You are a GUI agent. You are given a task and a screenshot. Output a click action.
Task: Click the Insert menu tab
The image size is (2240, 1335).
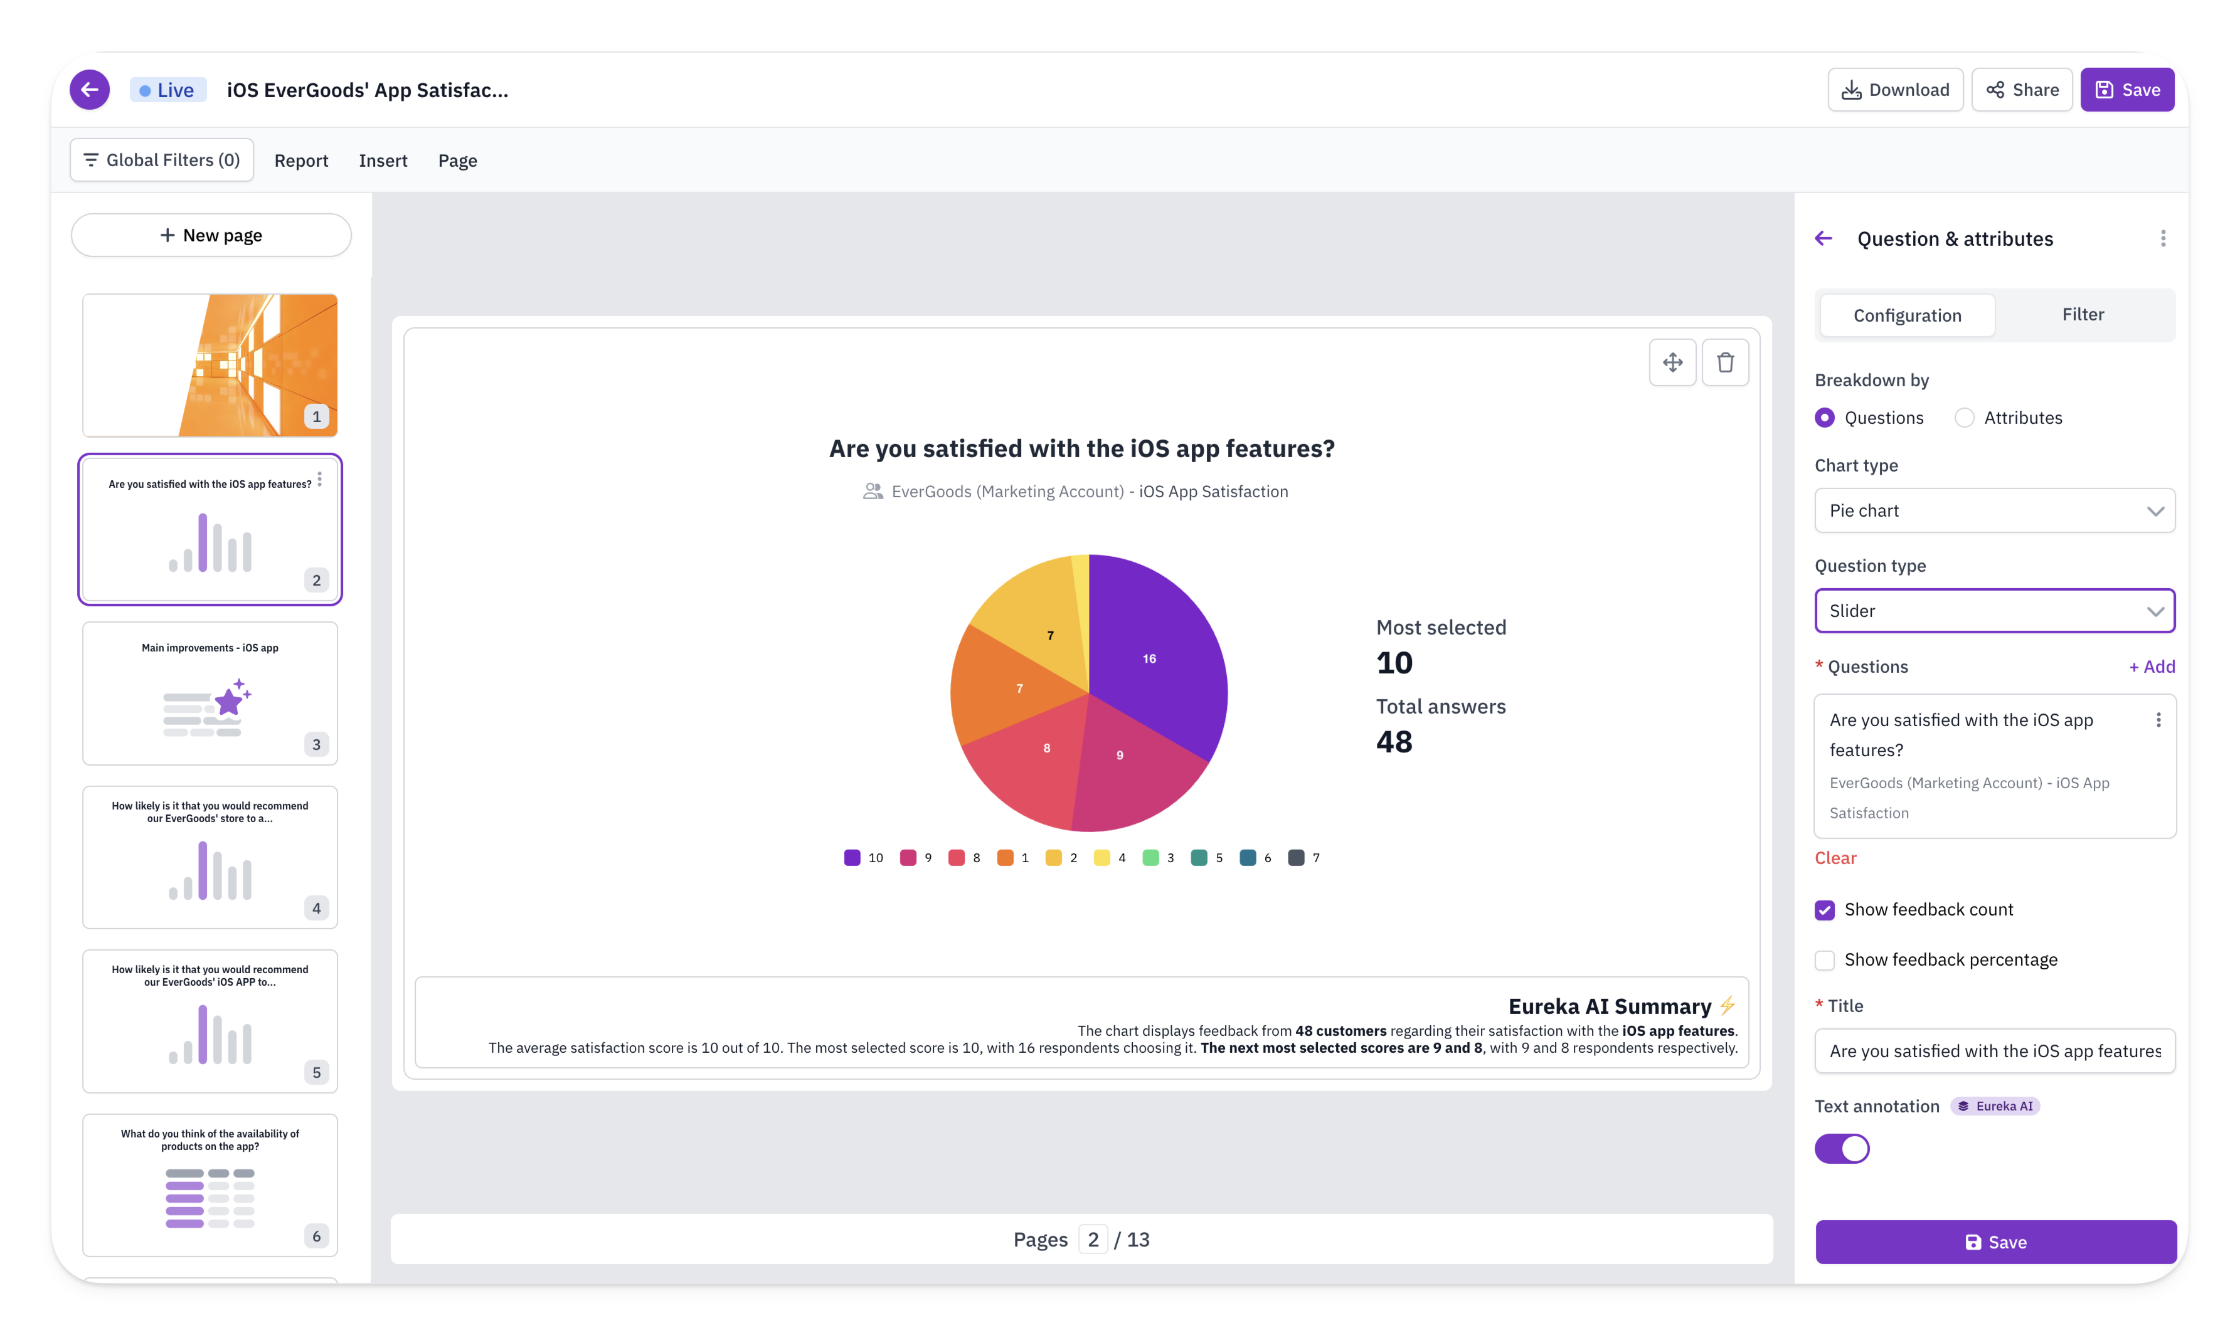click(381, 159)
